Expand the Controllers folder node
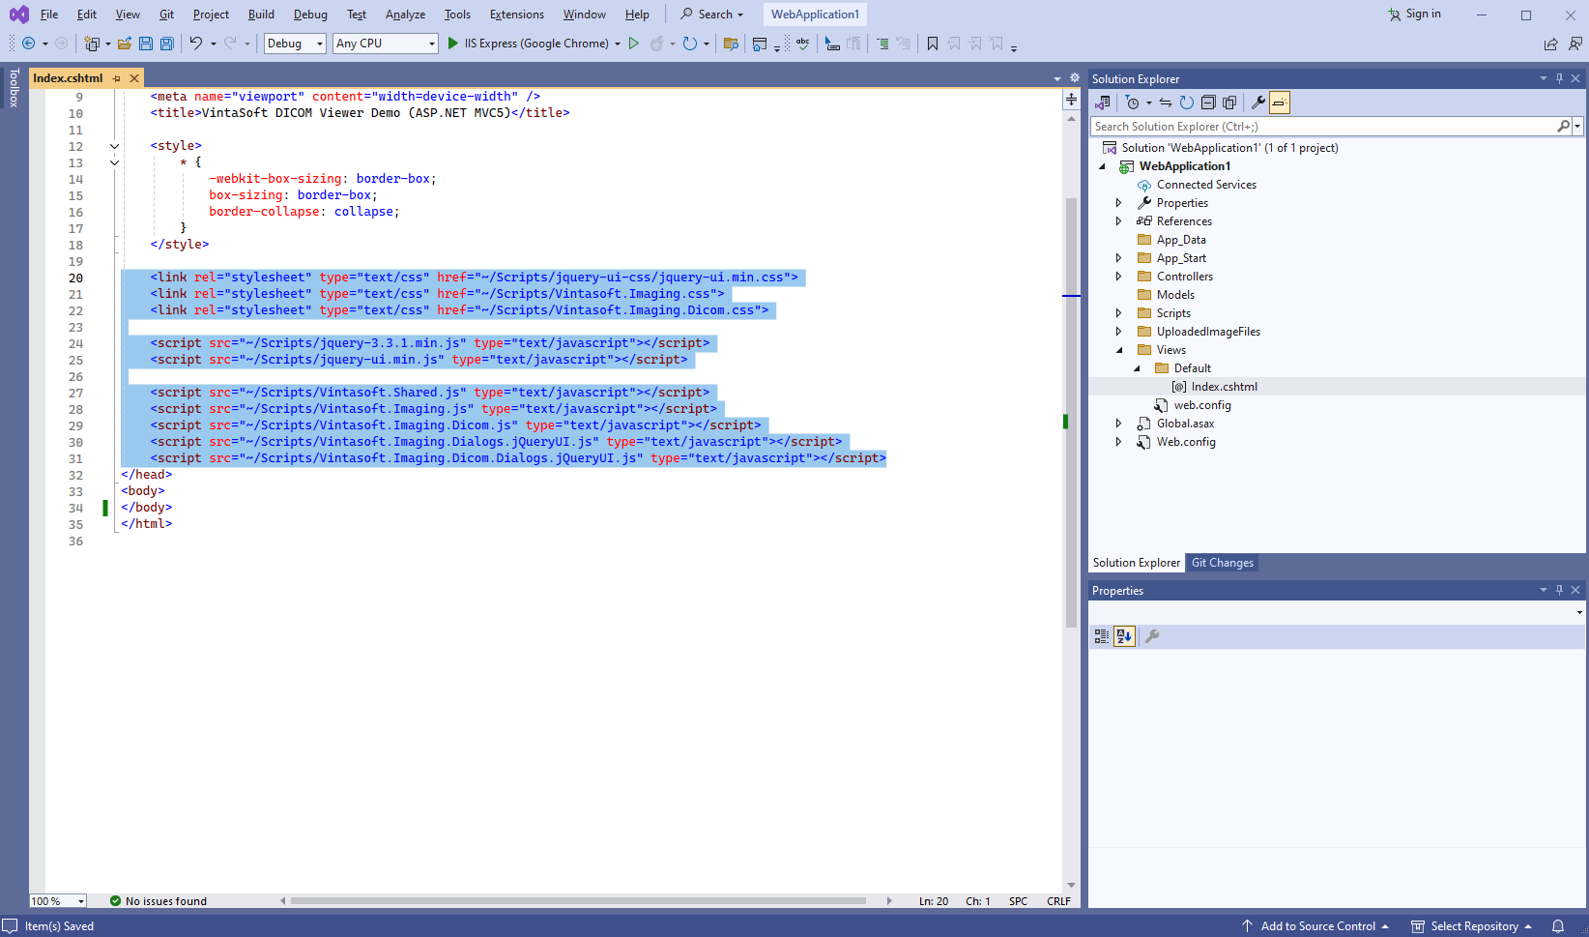The height and width of the screenshot is (937, 1589). (x=1119, y=277)
